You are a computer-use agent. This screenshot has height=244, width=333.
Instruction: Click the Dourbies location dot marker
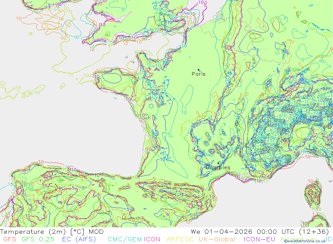[x=218, y=163]
